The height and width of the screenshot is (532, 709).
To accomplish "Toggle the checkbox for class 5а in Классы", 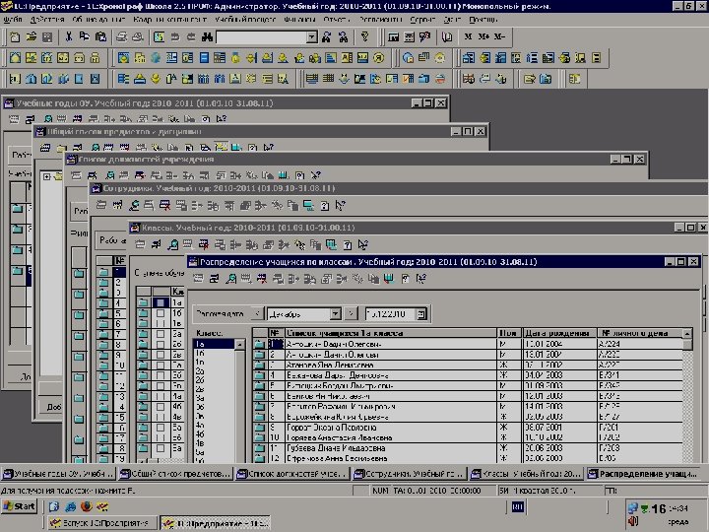I will point(161,428).
